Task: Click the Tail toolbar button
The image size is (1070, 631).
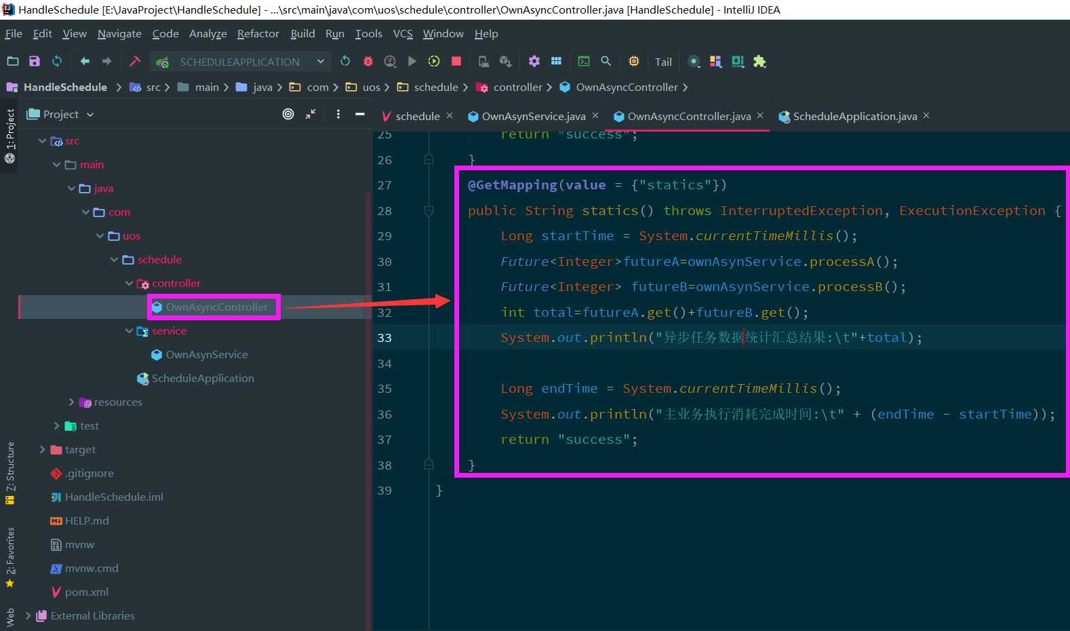Action: [663, 62]
